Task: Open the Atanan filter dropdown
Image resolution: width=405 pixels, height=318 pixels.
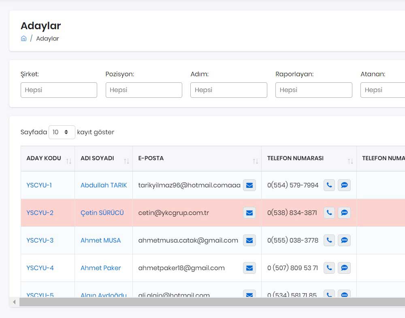Action: coord(383,90)
